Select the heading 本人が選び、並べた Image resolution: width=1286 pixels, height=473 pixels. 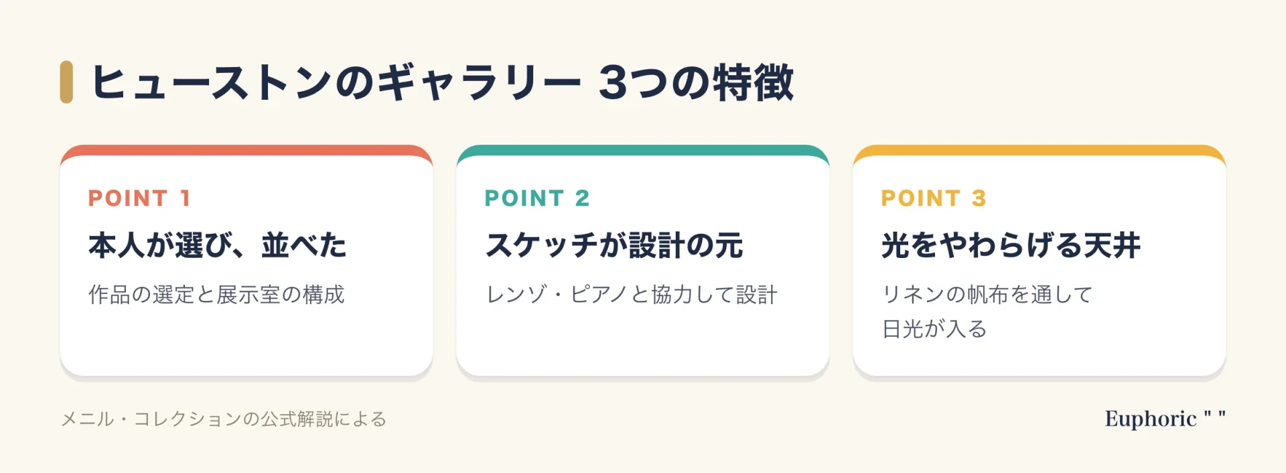pos(218,245)
